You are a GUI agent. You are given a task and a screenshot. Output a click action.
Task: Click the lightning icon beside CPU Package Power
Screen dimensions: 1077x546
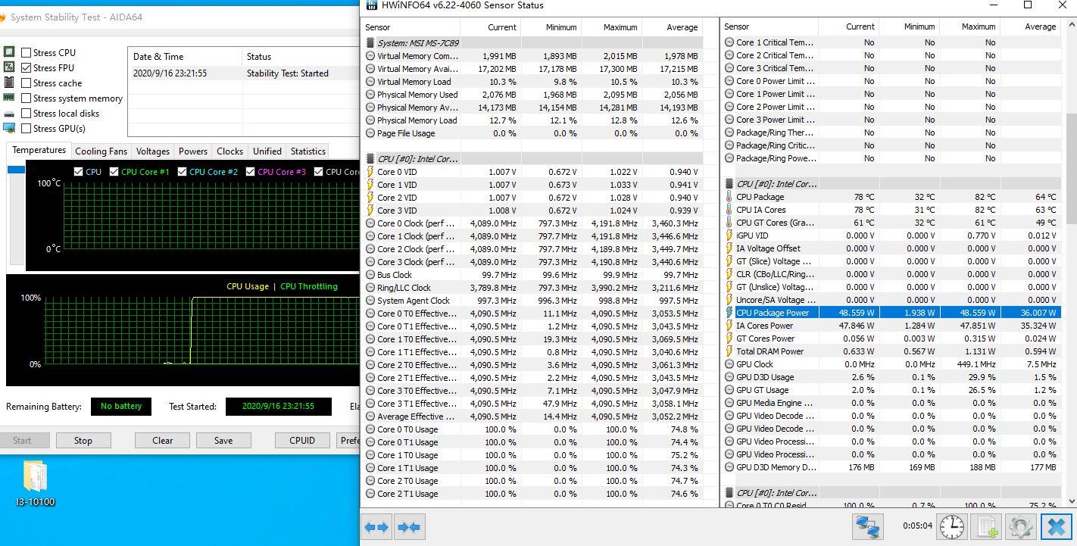coord(729,313)
